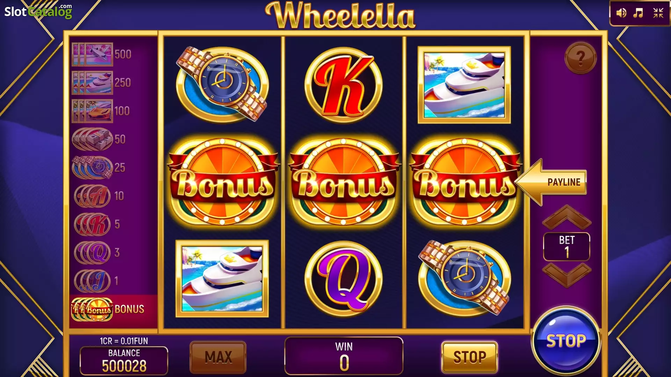Click the middle reel Bonus wheel symbol
The width and height of the screenshot is (671, 377).
coord(344,182)
